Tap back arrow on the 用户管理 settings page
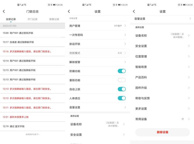Screen dimensions: 194x144 69,11
